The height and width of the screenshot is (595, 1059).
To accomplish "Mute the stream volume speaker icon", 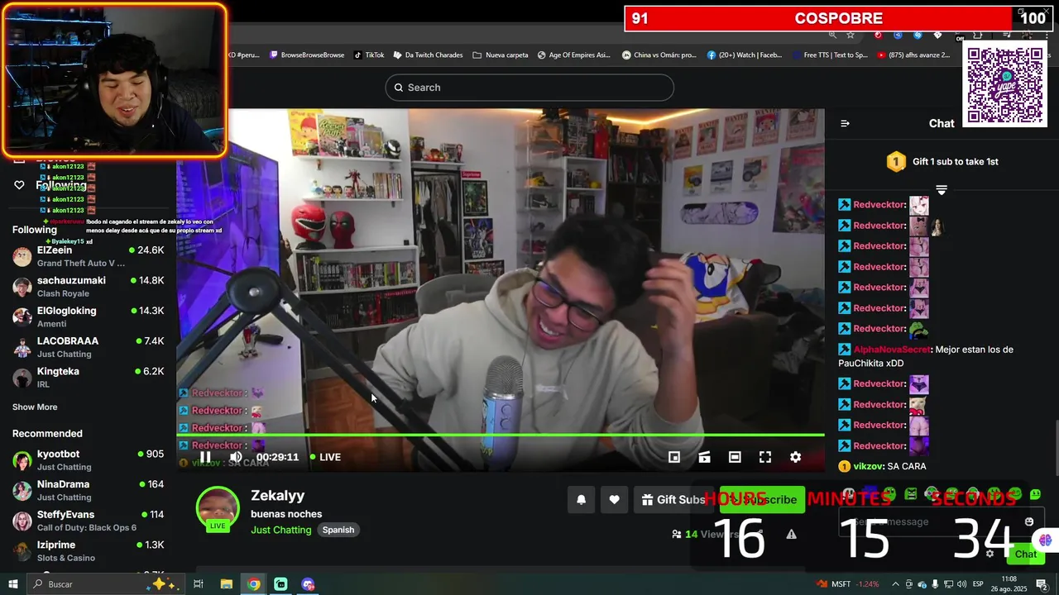I will (236, 457).
